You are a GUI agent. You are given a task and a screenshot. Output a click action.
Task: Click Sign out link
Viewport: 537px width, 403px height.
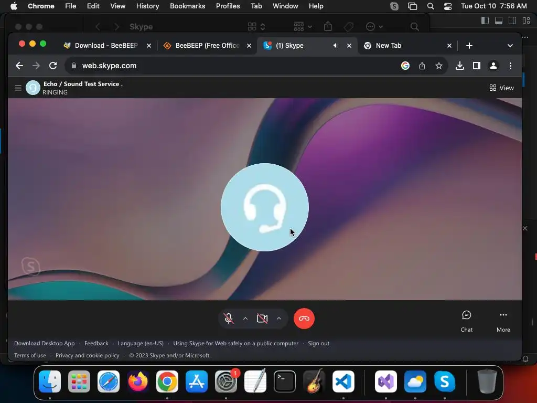pos(318,343)
